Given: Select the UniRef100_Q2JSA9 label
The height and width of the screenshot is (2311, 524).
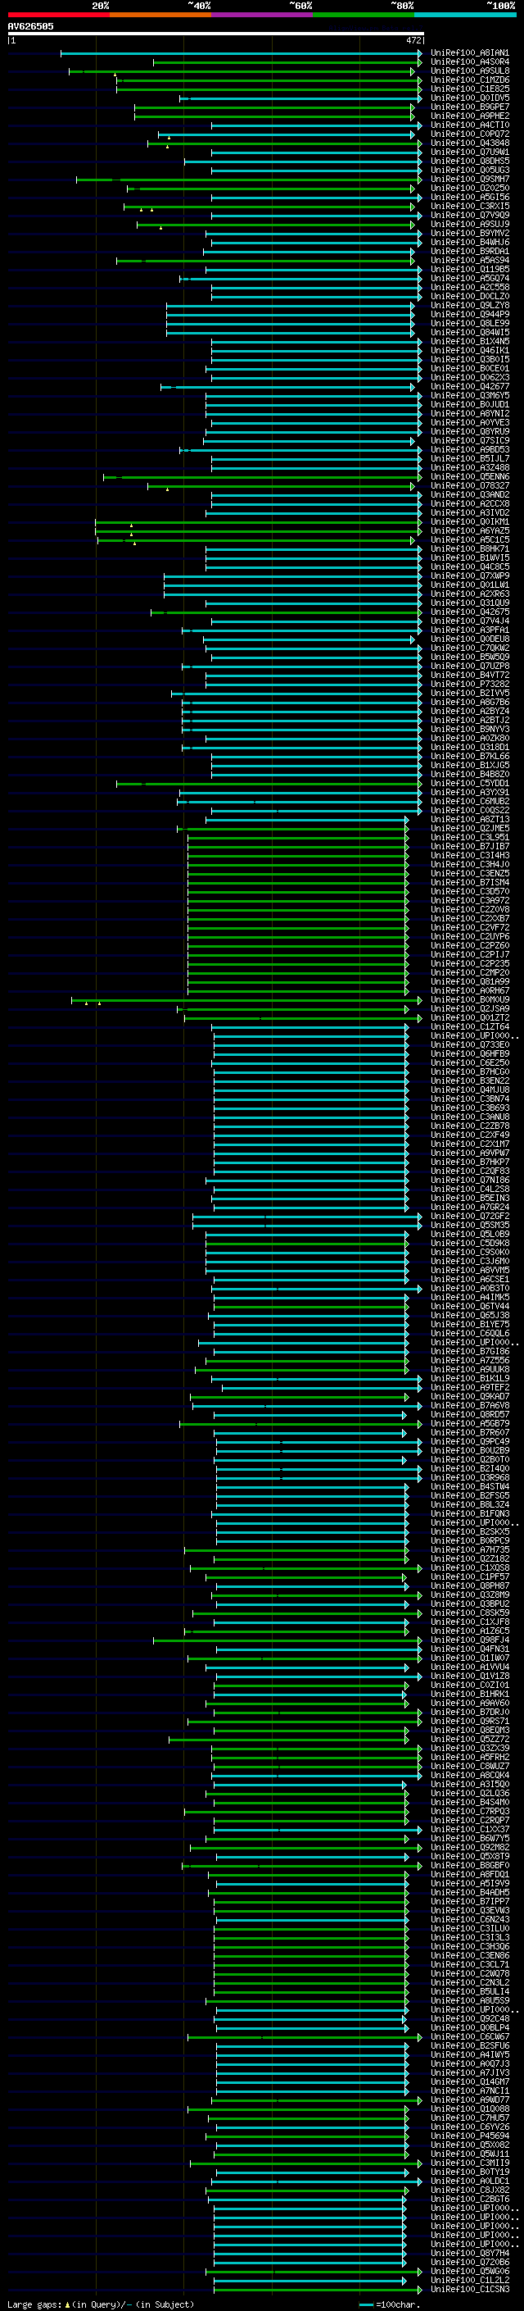Looking at the screenshot, I should (469, 1008).
